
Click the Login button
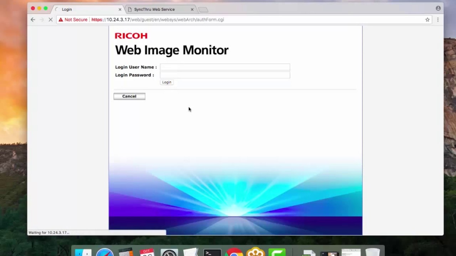point(167,82)
